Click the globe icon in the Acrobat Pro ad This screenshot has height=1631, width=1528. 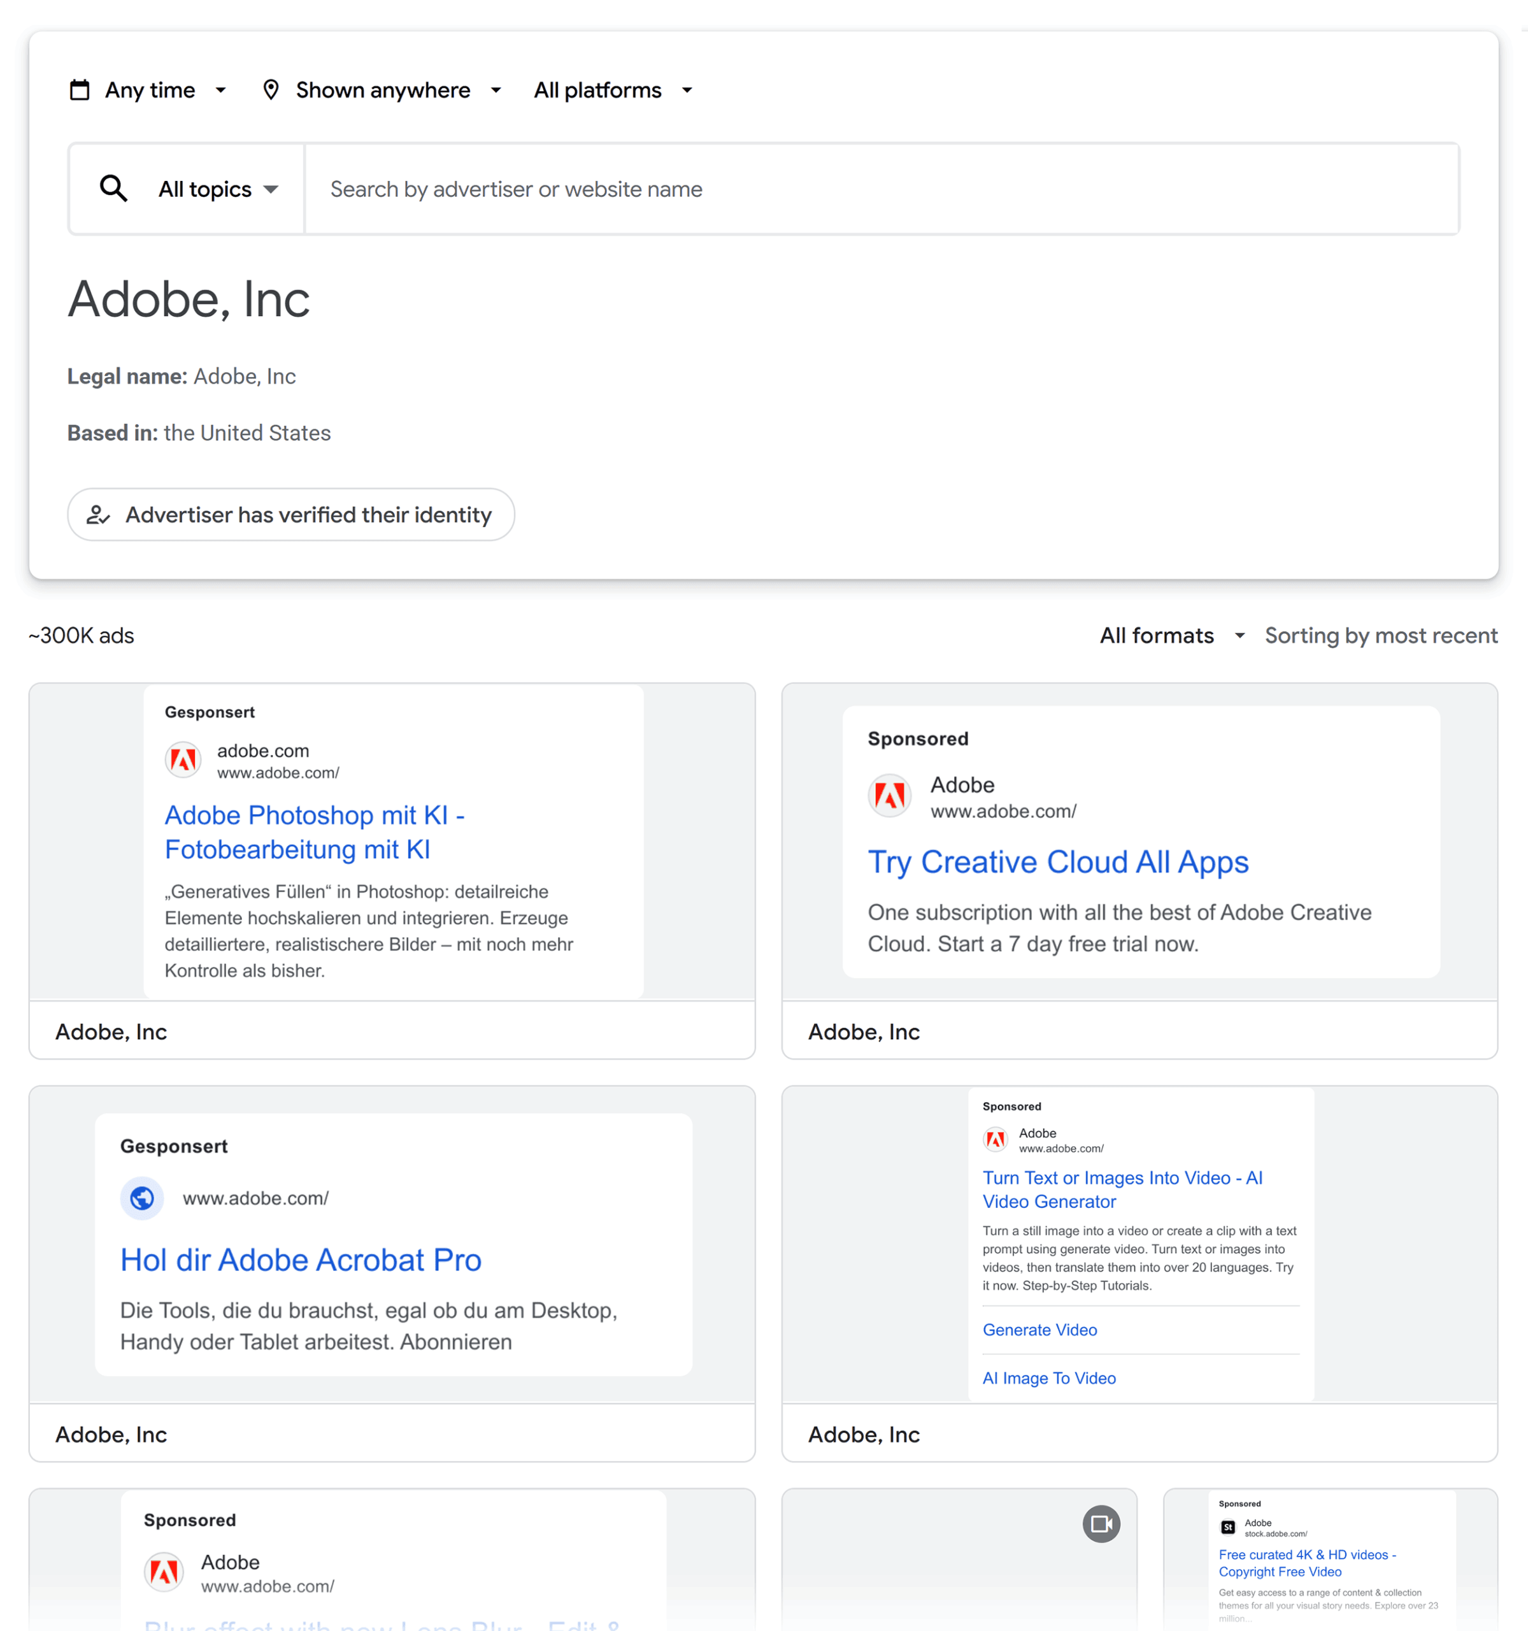coord(142,1198)
